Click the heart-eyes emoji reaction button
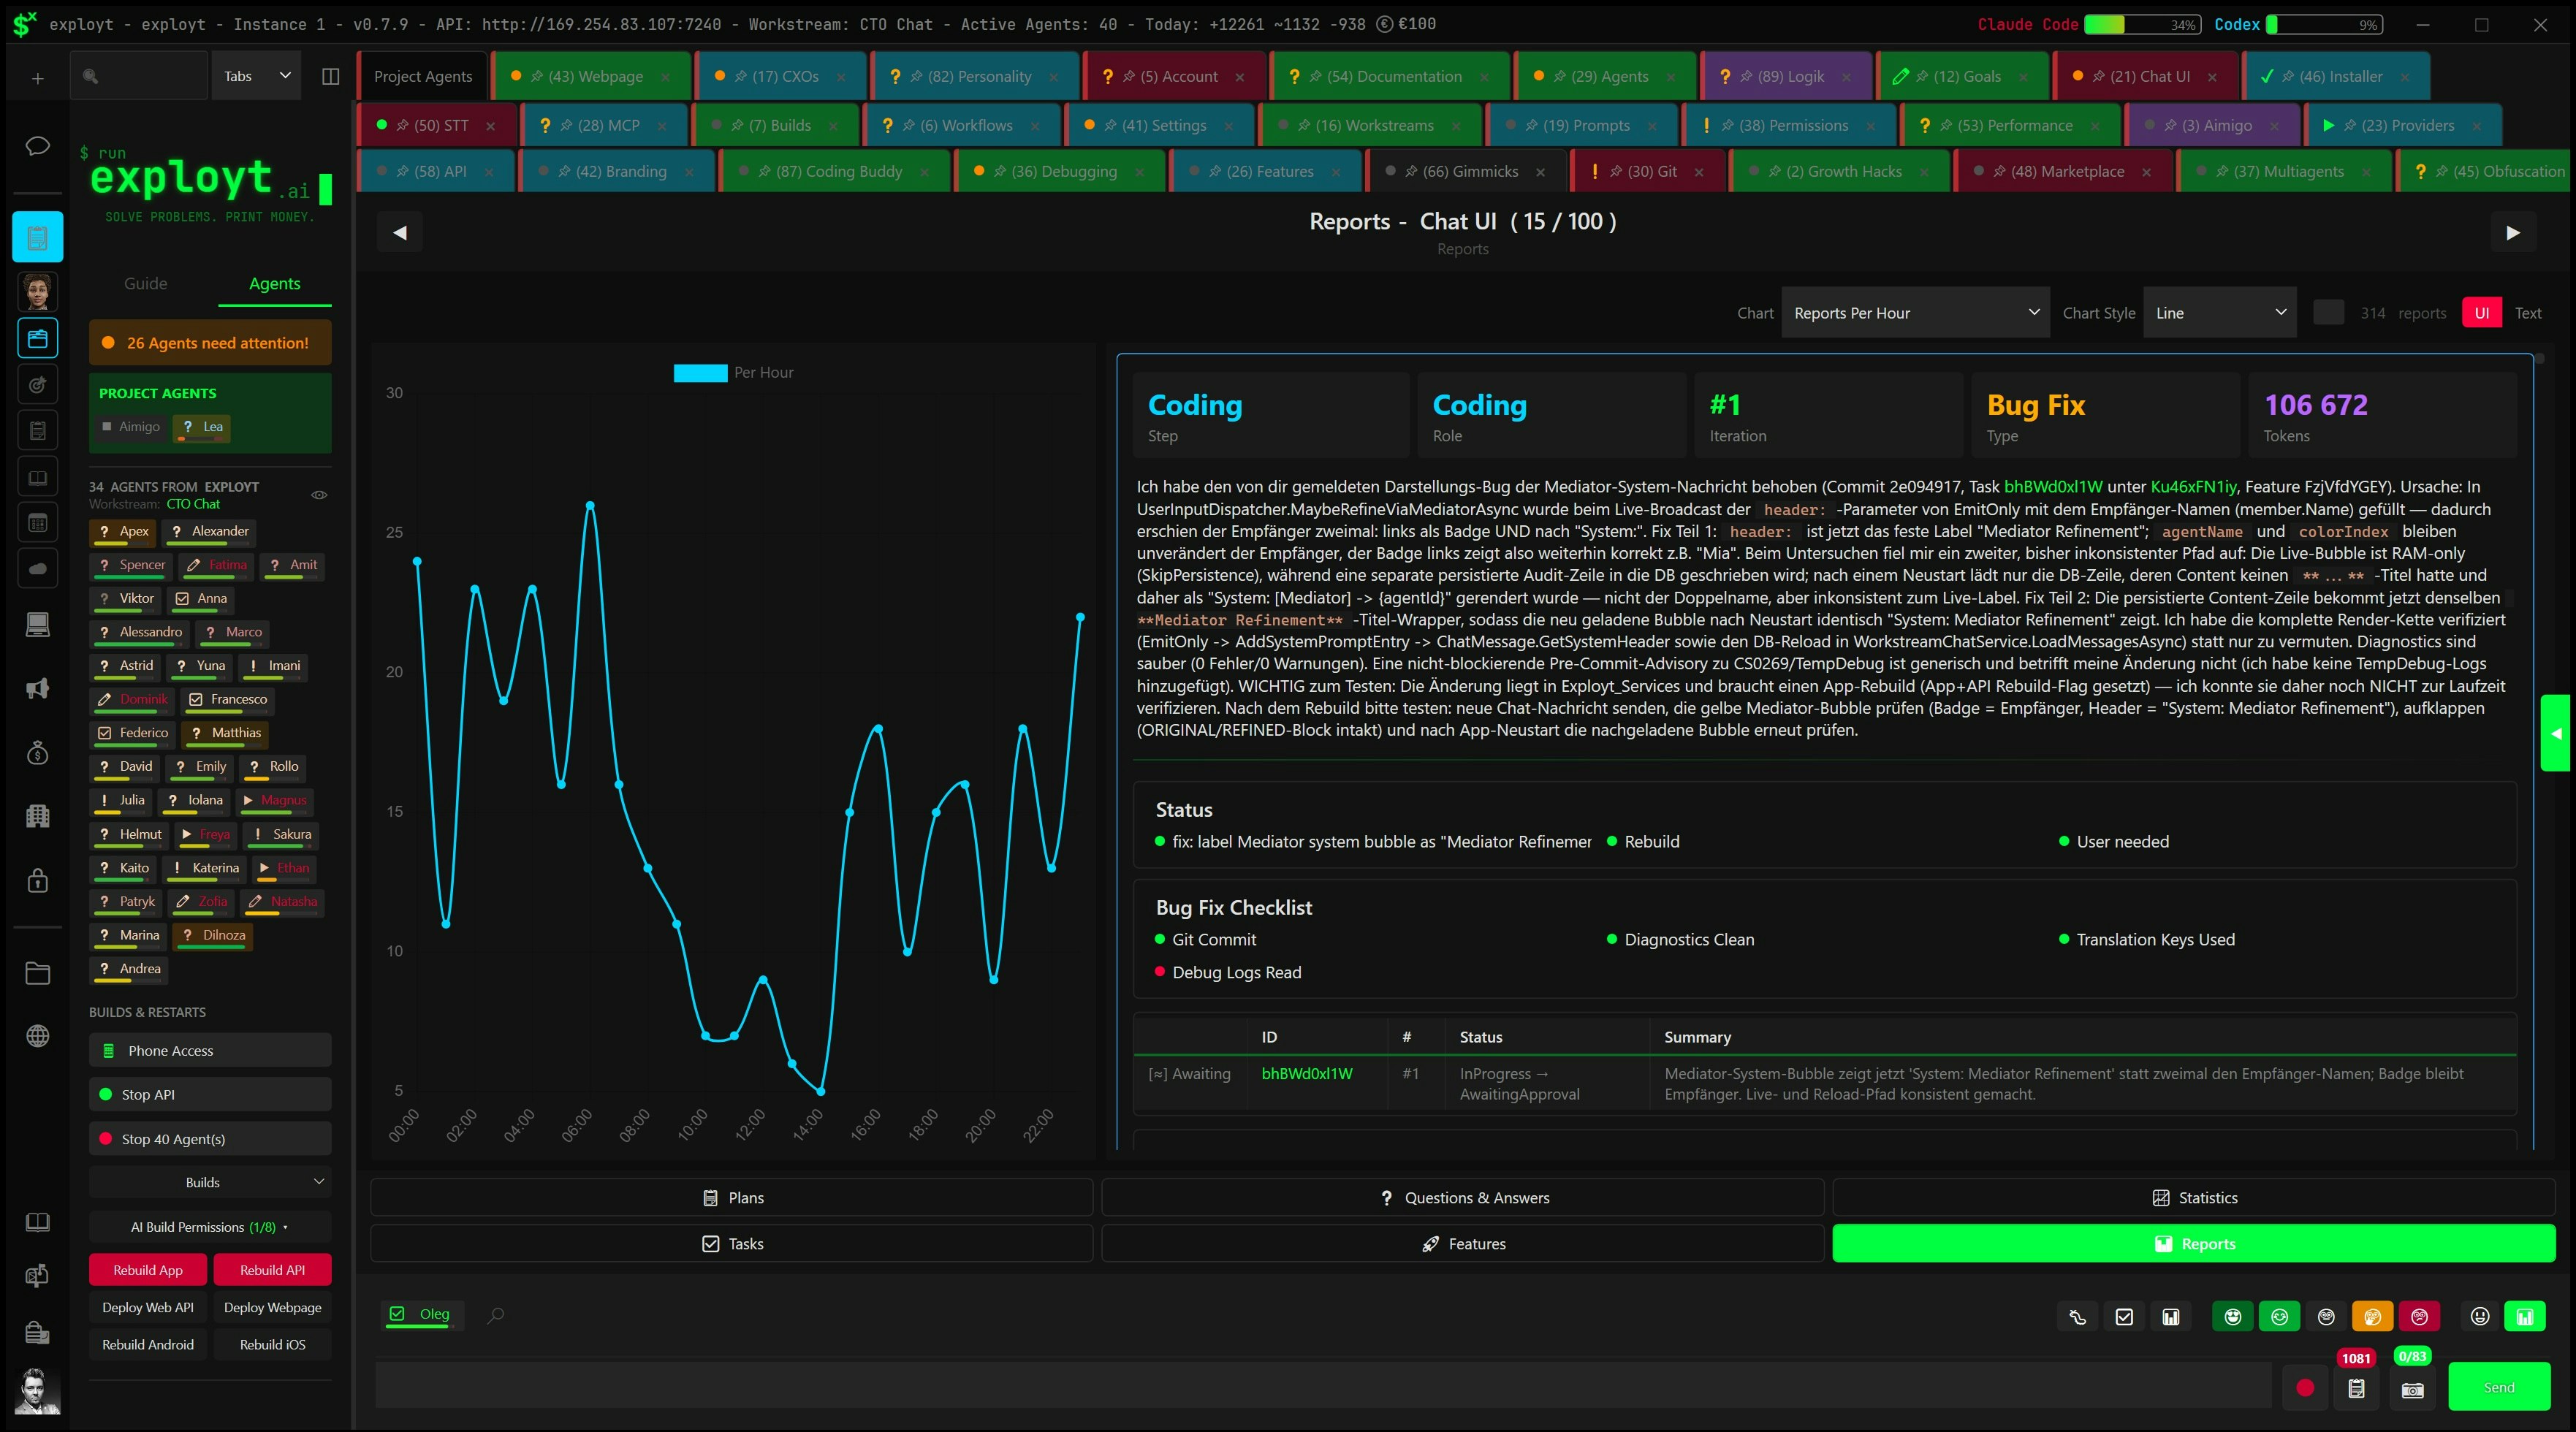The width and height of the screenshot is (2576, 1432). [x=2232, y=1317]
